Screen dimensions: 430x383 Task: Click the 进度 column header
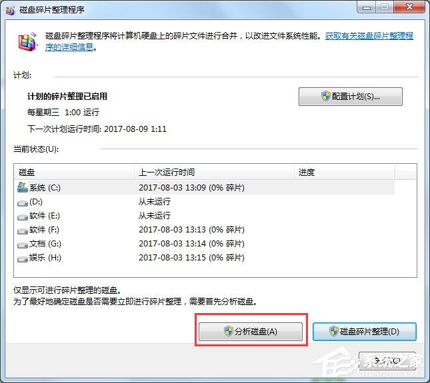coord(345,172)
